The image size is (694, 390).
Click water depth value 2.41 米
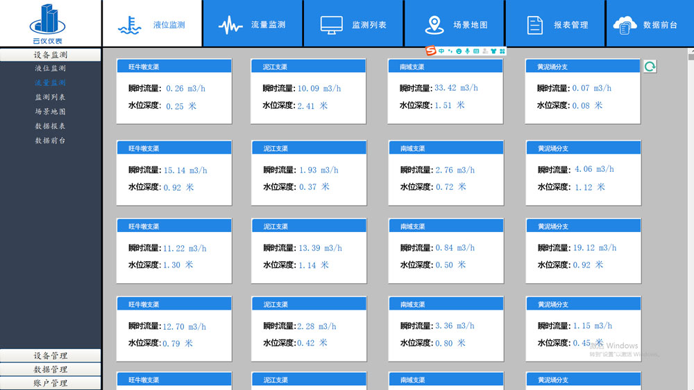click(312, 106)
